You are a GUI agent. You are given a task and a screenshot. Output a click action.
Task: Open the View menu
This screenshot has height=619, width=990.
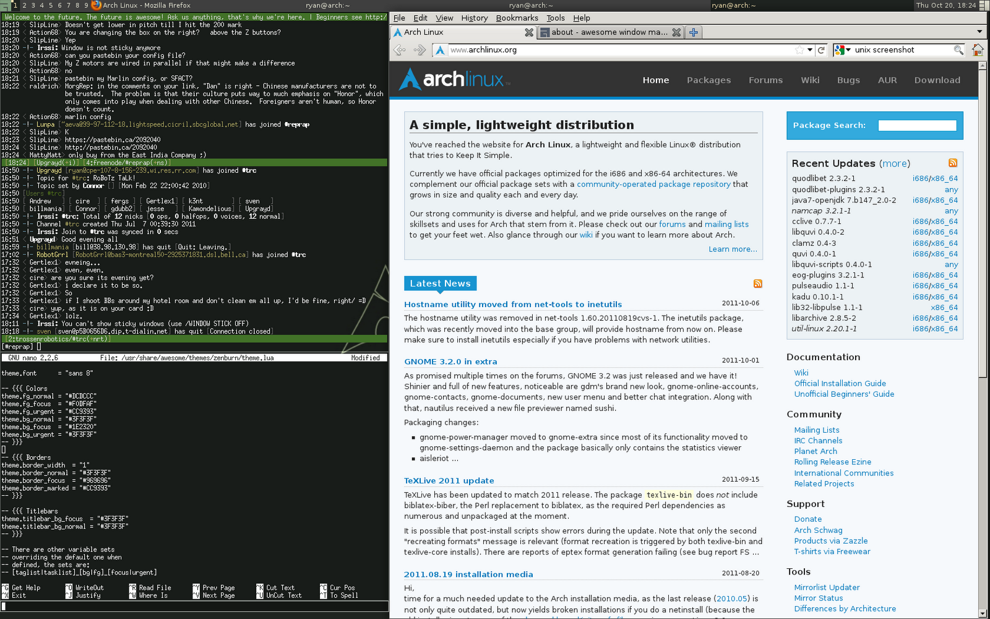click(444, 18)
